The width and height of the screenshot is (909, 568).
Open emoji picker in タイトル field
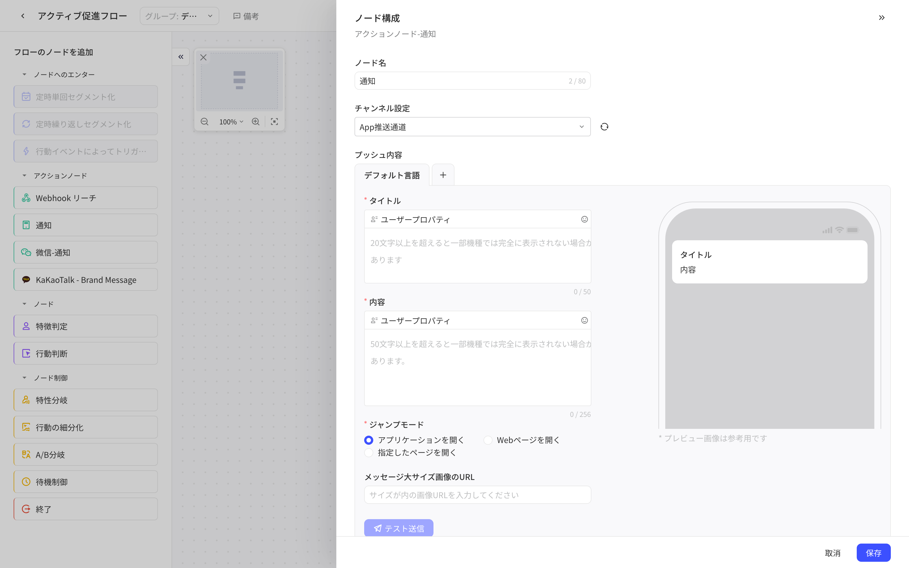[585, 219]
